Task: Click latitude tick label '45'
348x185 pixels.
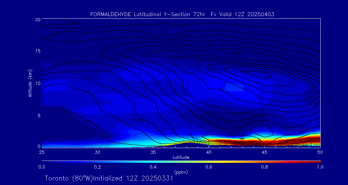Action: point(264,152)
